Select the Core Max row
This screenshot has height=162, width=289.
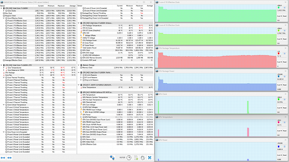[38, 75]
